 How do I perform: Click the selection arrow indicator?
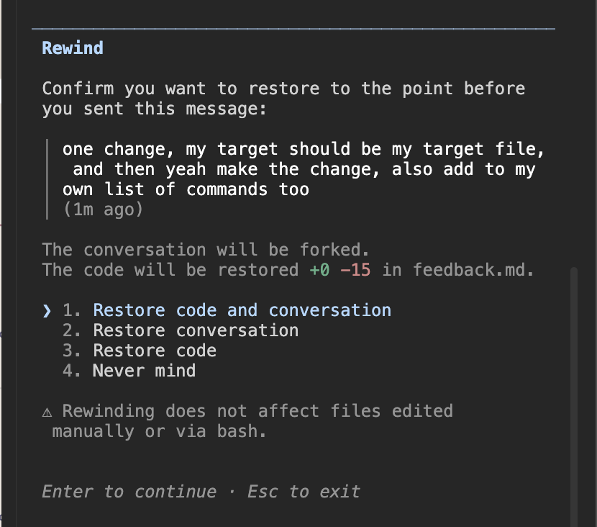(46, 310)
